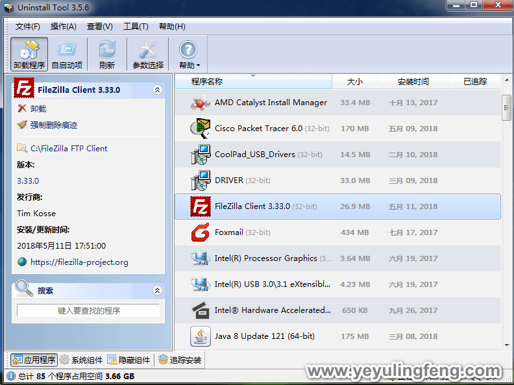Viewport: 514px width, 385px height.
Task: Collapse the FileZilla Client details panel chevron
Action: pyautogui.click(x=157, y=90)
